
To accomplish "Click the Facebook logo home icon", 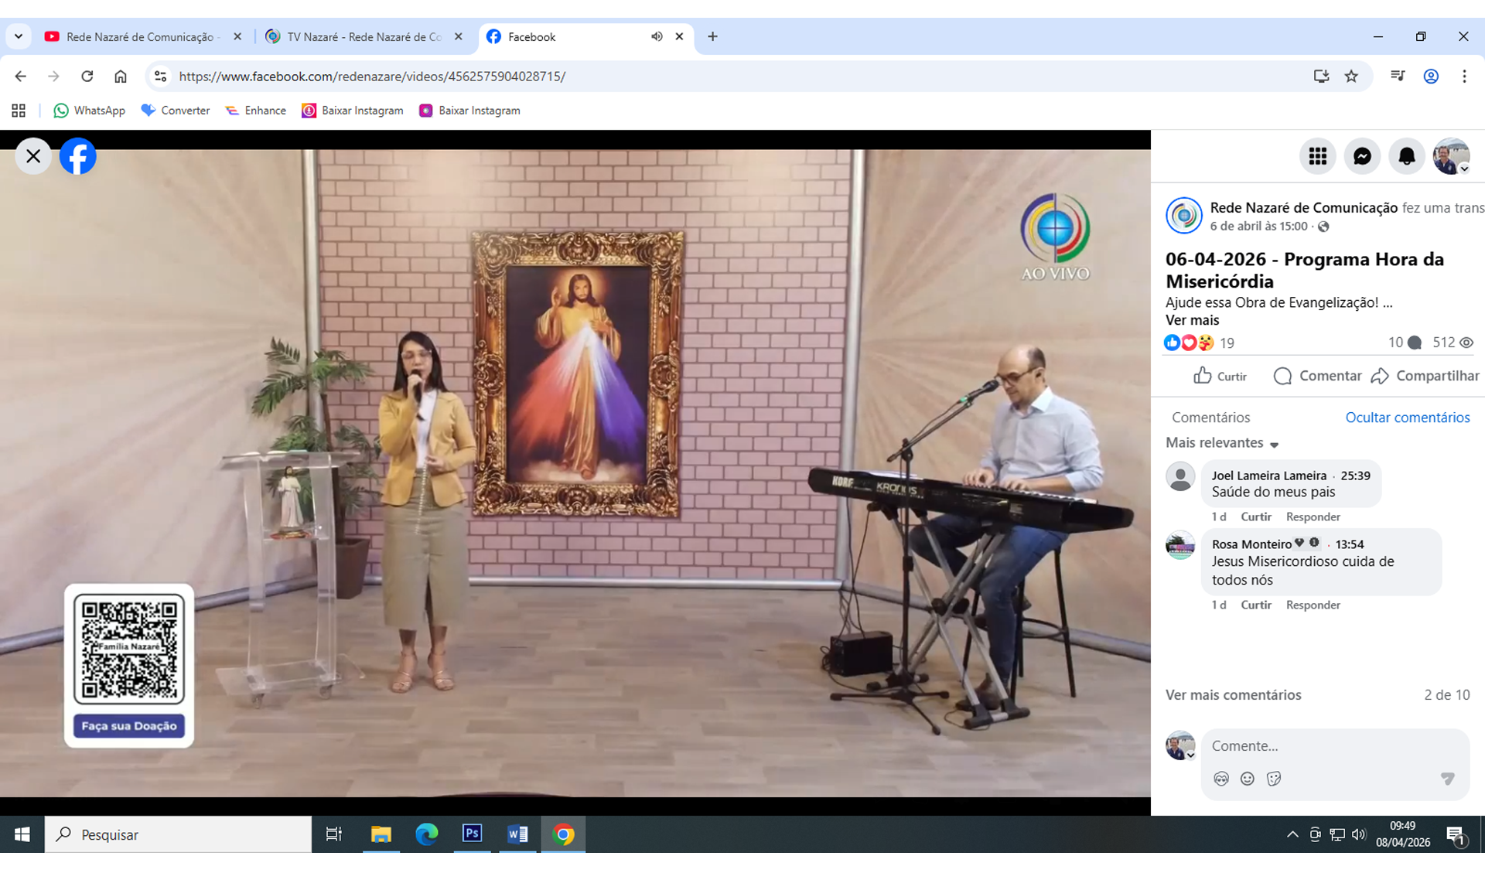I will click(x=78, y=156).
